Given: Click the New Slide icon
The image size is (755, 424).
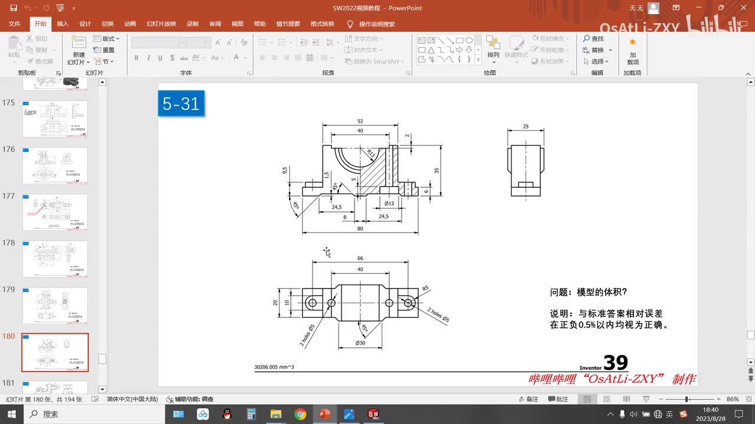Looking at the screenshot, I should 78,42.
